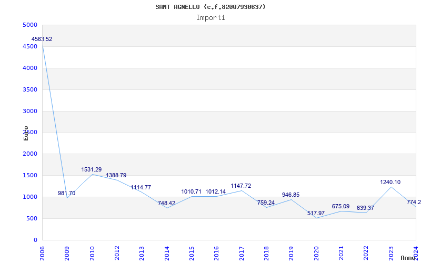Select the 2010 x-axis year label
This screenshot has width=421, height=263.
92,253
